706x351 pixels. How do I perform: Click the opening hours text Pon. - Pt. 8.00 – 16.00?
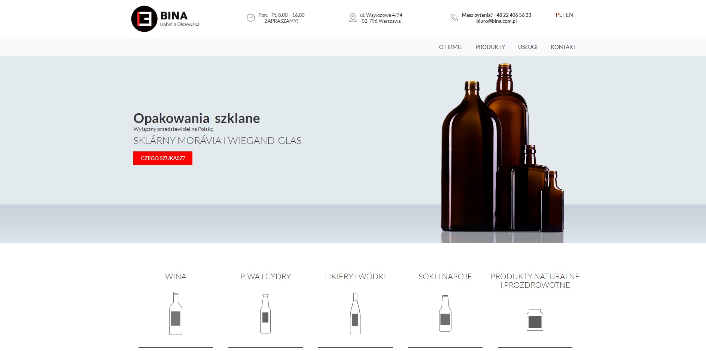[282, 15]
